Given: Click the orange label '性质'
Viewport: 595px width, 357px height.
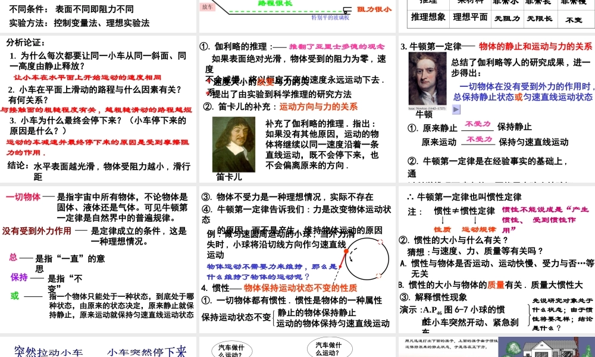Looking at the screenshot, I should click(x=443, y=230).
